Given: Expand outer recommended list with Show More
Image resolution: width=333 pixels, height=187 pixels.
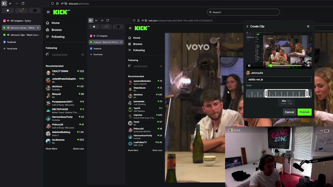Looking at the screenshot, I should point(51,149).
